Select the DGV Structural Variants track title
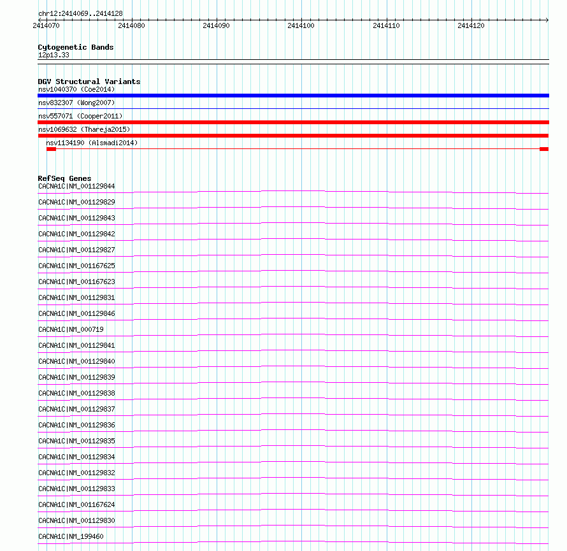Viewport: 567px width, 551px height. click(x=89, y=82)
